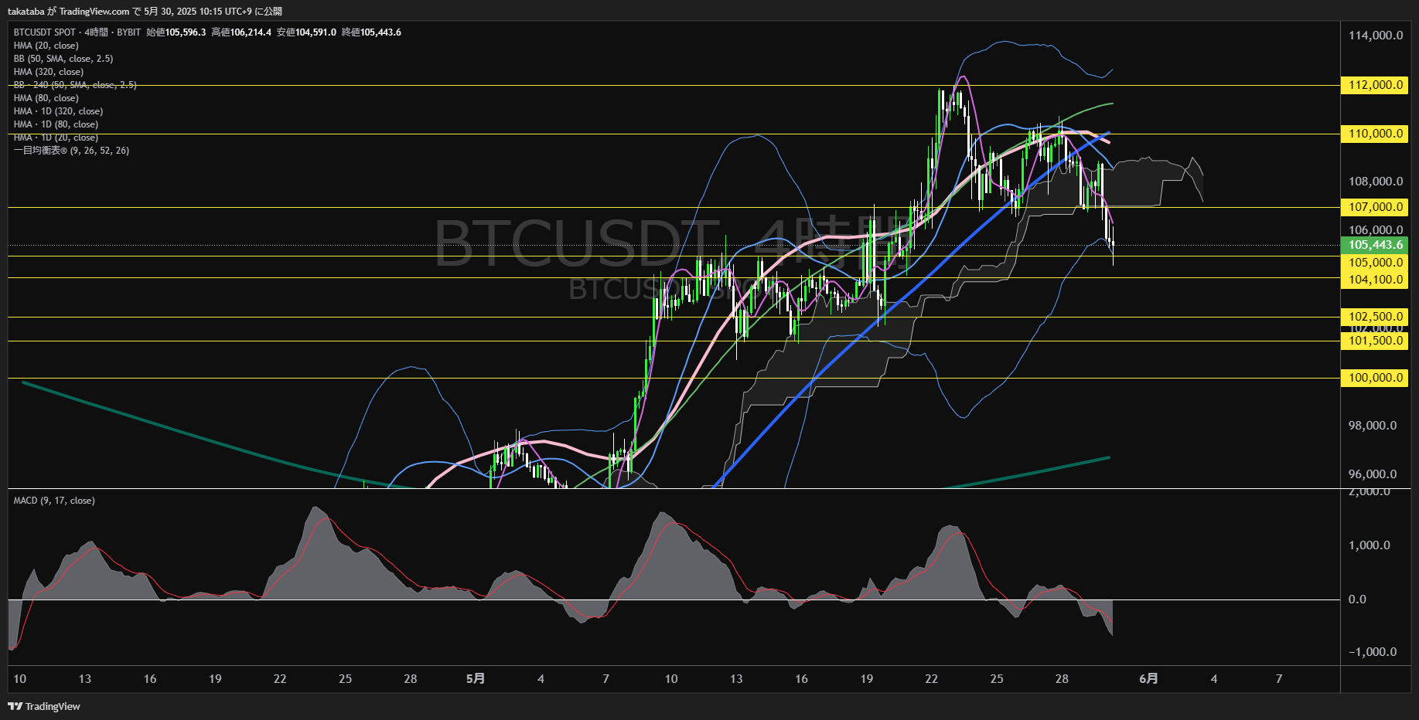
Task: Click the 114,000.0 price axis value
Action: [1376, 36]
